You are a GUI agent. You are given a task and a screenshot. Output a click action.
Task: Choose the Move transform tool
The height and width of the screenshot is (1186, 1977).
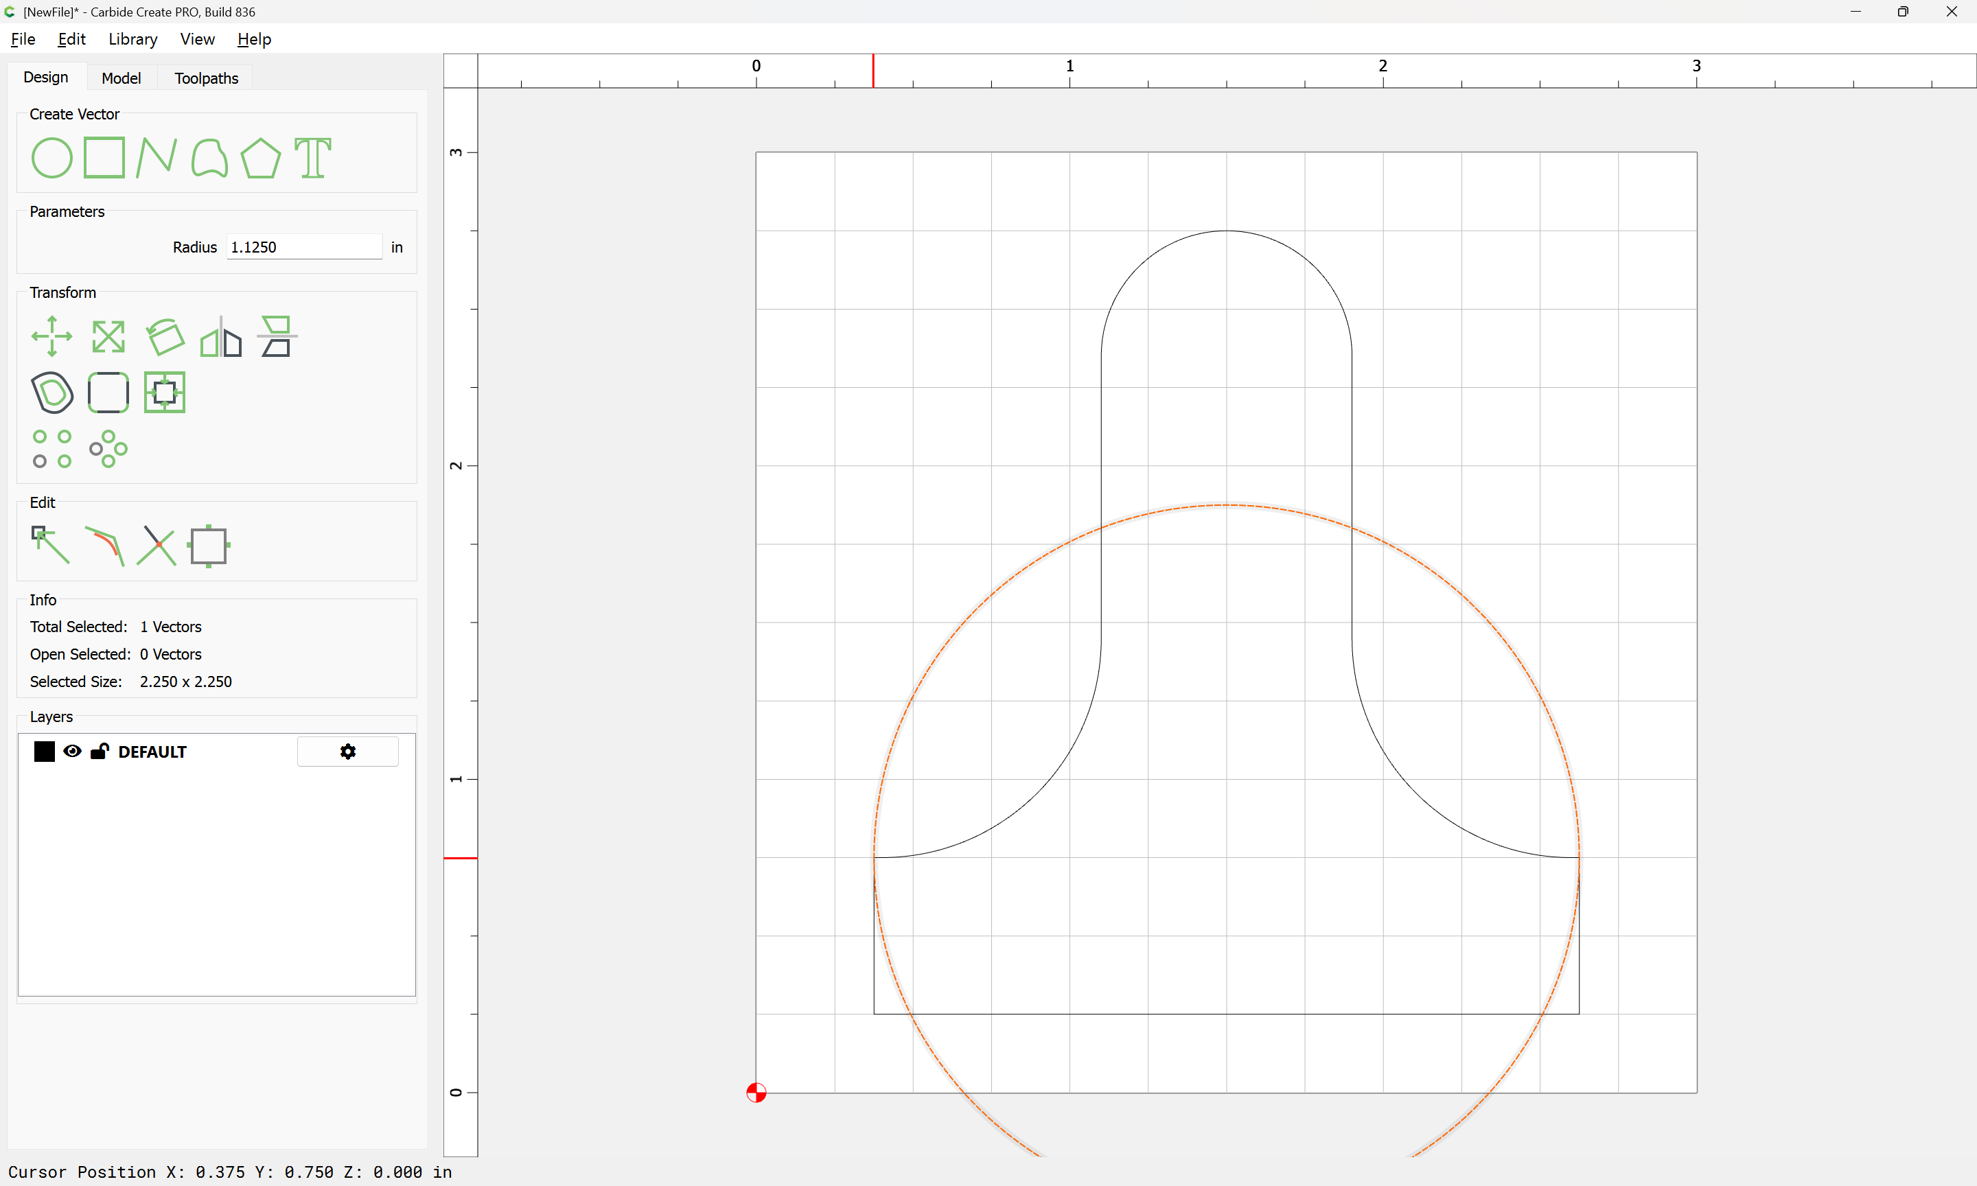click(52, 336)
